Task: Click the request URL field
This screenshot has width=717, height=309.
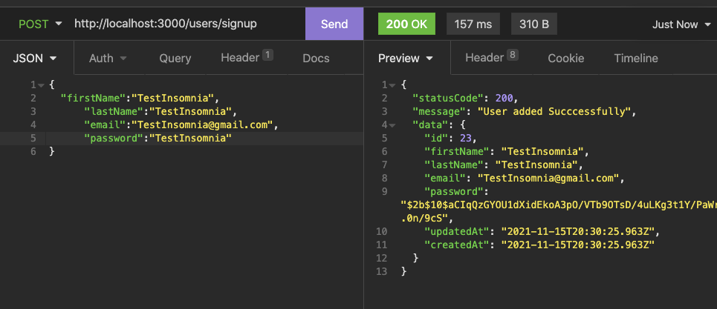Action: point(166,24)
